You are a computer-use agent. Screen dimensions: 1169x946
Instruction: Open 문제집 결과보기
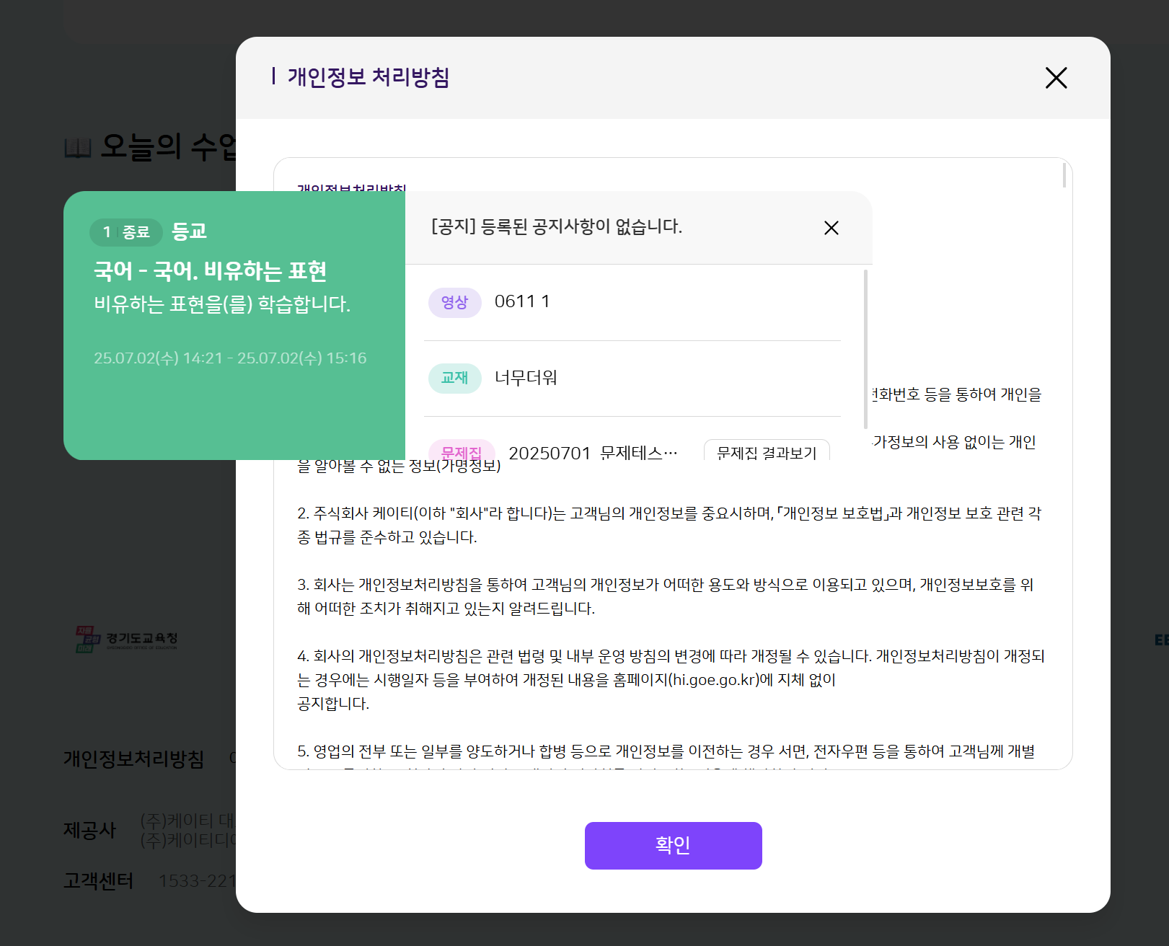[766, 451]
